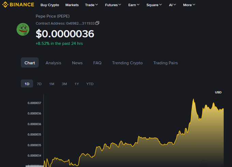Select the Chart tab
The width and height of the screenshot is (232, 167).
point(30,62)
